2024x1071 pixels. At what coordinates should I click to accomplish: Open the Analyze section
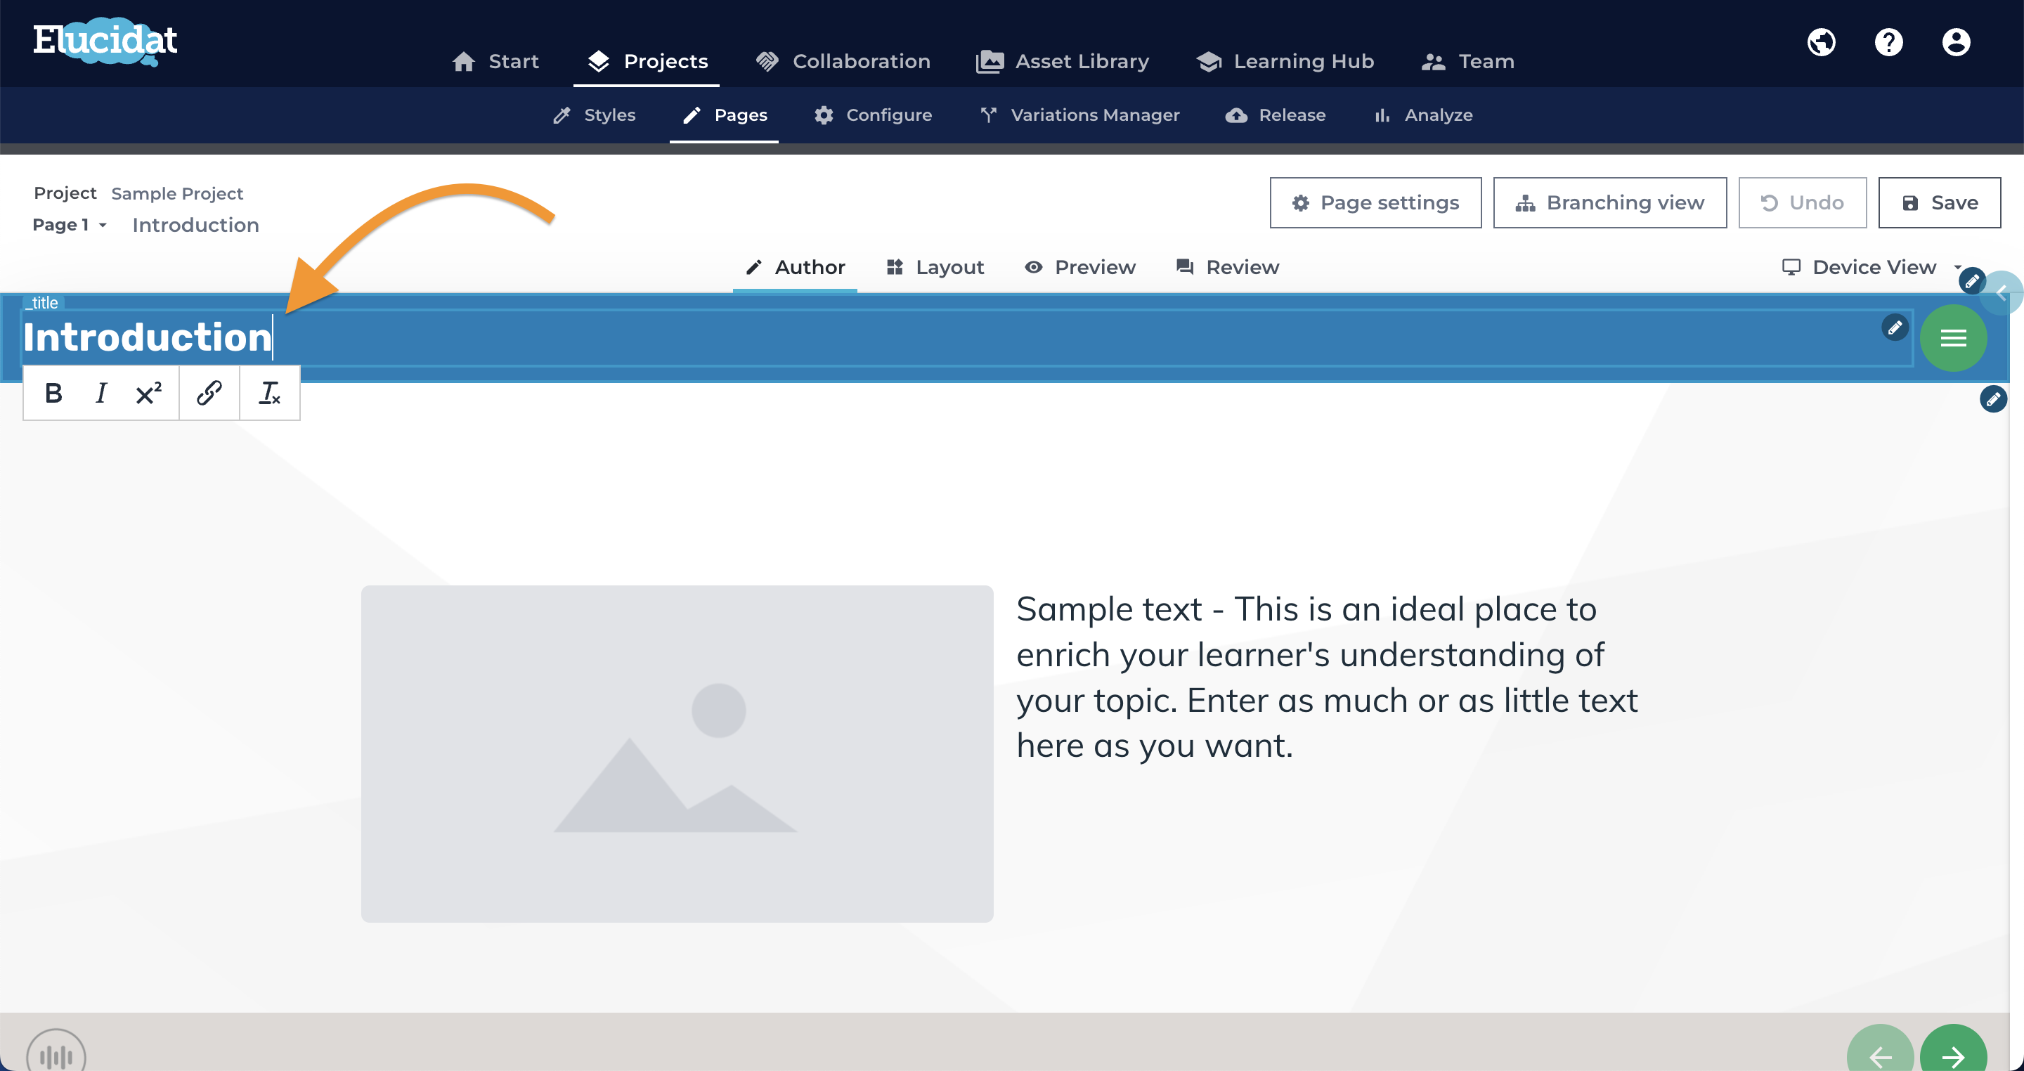click(x=1423, y=115)
